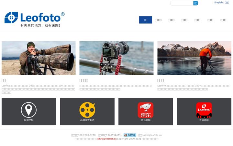Click the sales@leofoto.cn email address
Image resolution: width=233 pixels, height=146 pixels.
152,135
